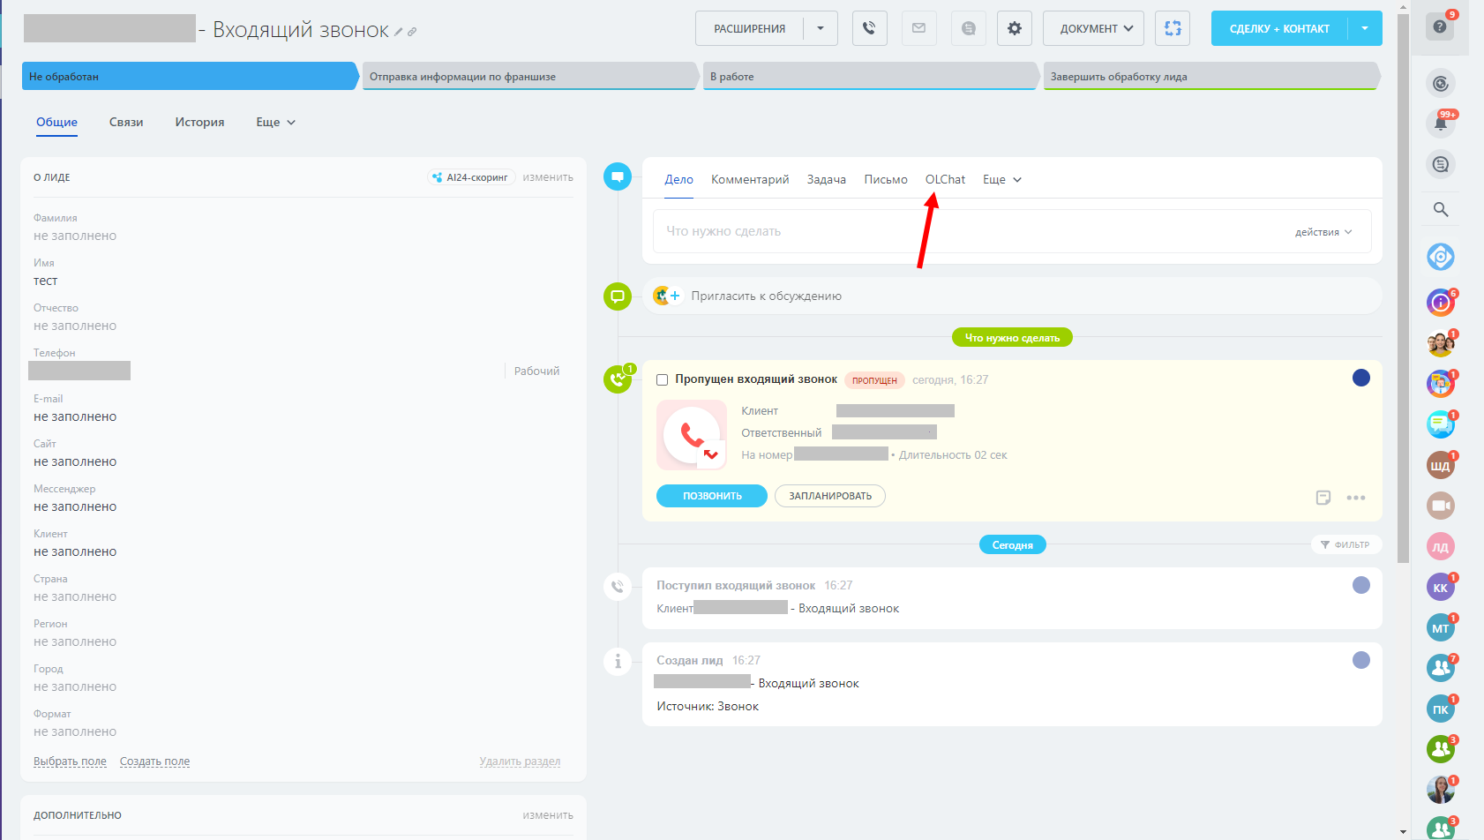
Task: Click the phone call icon in top toolbar
Action: tap(869, 28)
